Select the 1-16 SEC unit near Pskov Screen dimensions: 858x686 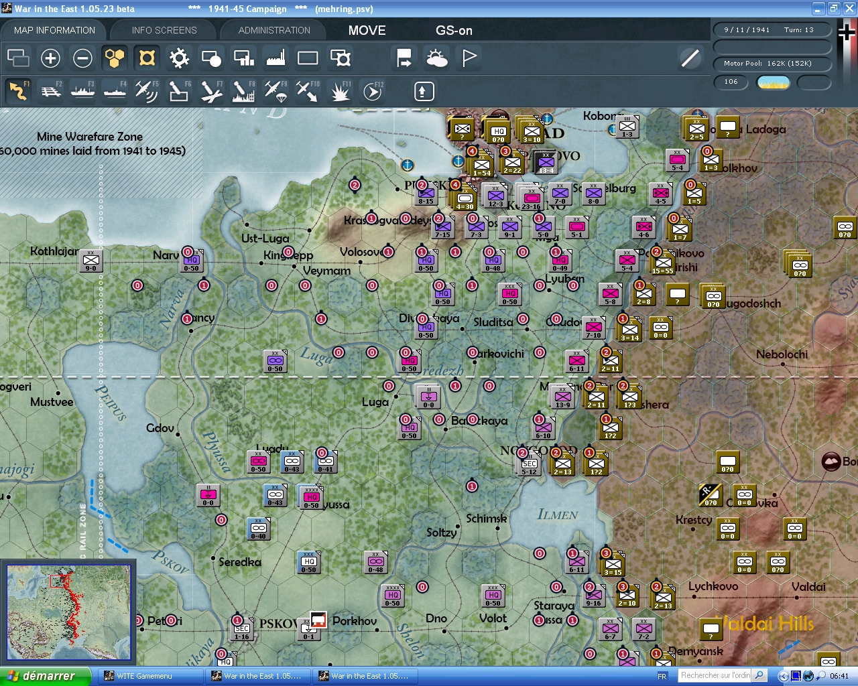[242, 628]
